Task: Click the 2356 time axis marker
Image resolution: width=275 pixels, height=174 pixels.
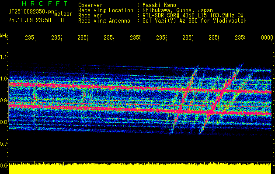Action: [162, 38]
